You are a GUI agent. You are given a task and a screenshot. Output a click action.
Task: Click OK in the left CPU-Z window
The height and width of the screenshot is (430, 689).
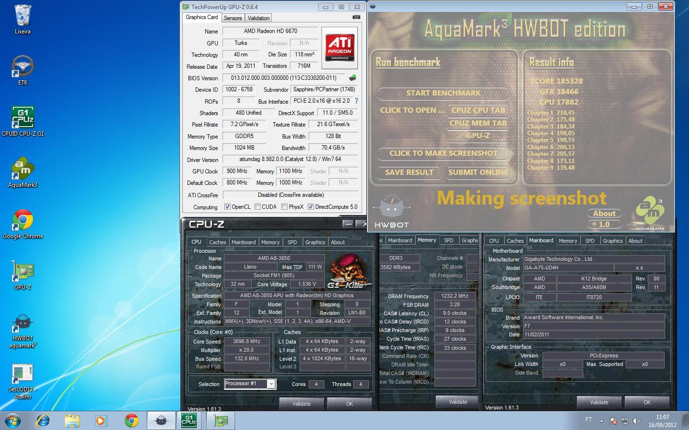click(x=349, y=404)
